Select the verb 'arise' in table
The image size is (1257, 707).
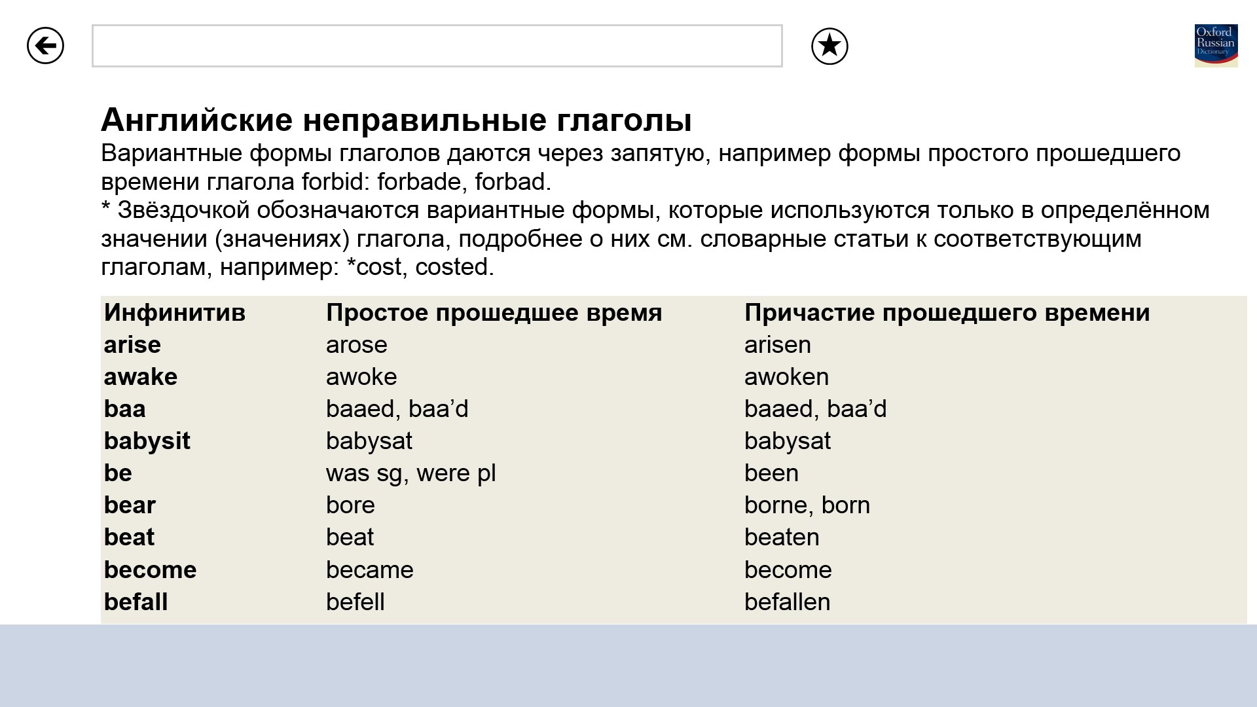click(x=132, y=345)
